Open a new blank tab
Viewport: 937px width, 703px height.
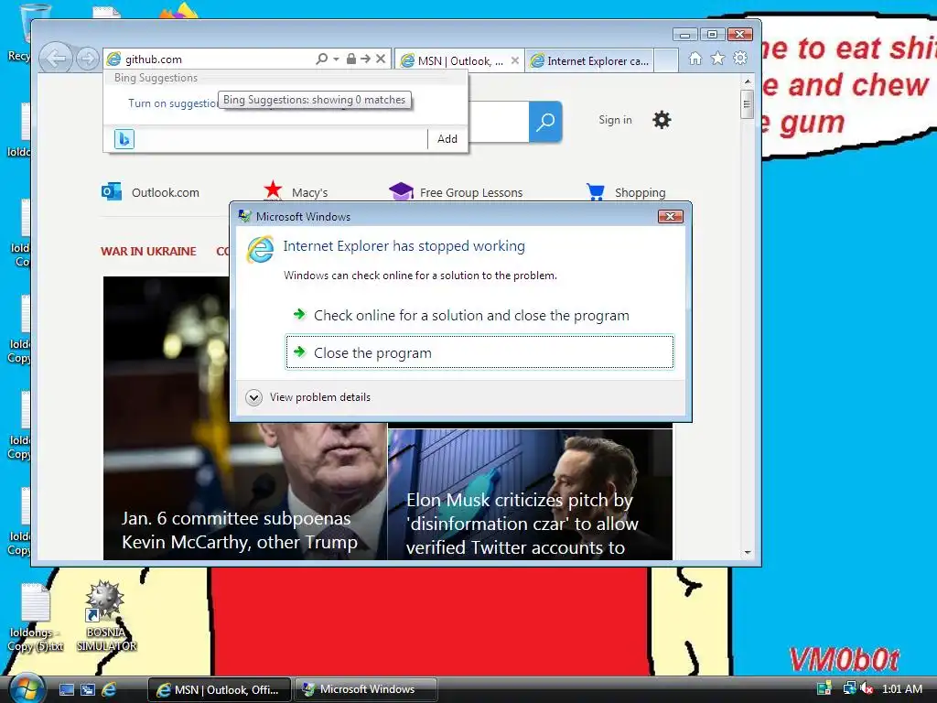point(666,60)
